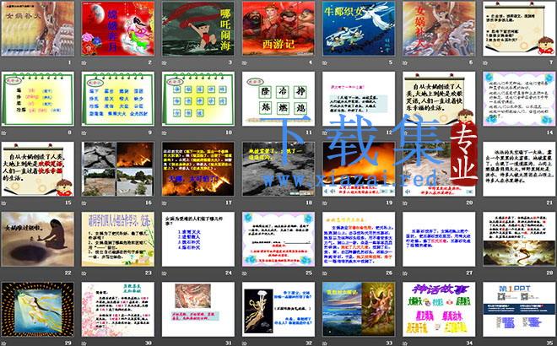This screenshot has height=346, width=557.
Task: Preview animation via star below slide 12
Action: click(x=325, y=132)
